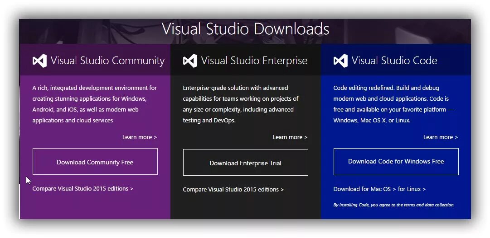
Task: Click the Visual Studio Downloads page title
Action: (x=245, y=29)
